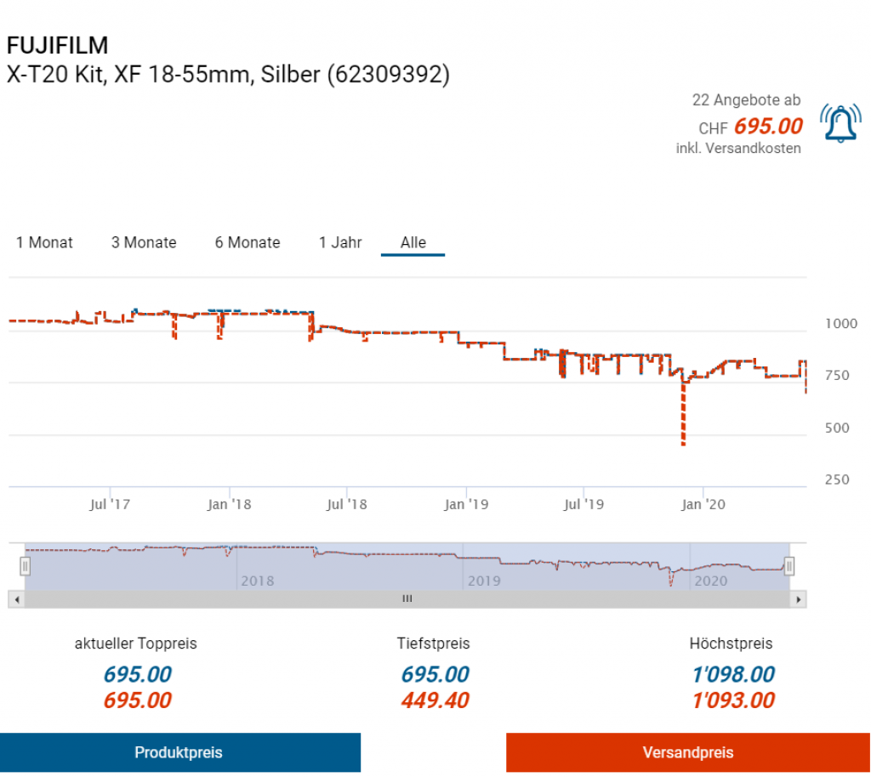Click the Jul '17 axis label
This screenshot has height=777, width=871.
[110, 504]
